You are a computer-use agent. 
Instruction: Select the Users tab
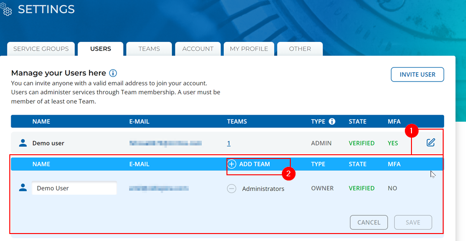tap(101, 49)
